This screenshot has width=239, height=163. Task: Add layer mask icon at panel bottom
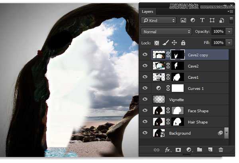[178, 150]
